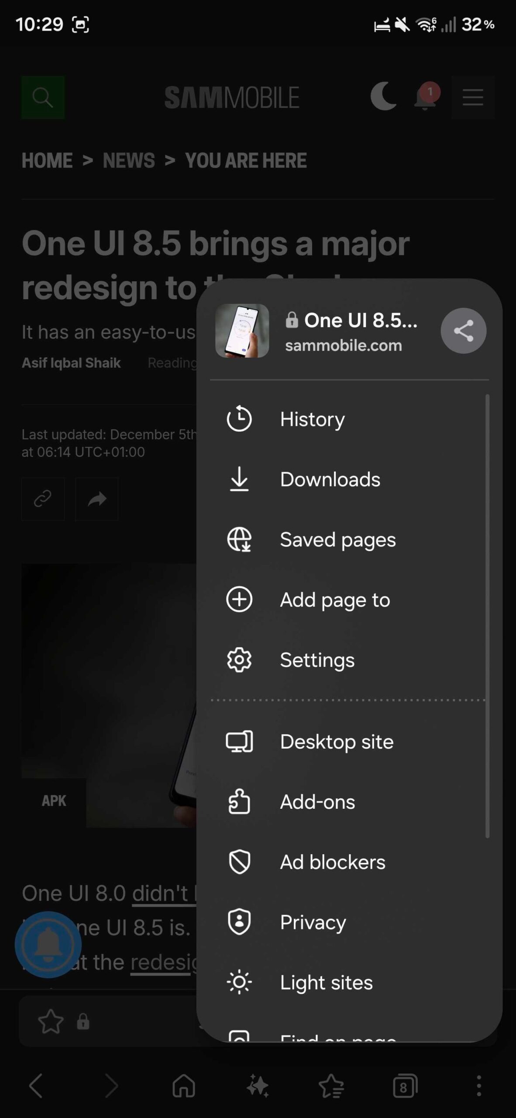Tap the Wi-Fi status icon
516x1118 pixels.
[x=426, y=24]
